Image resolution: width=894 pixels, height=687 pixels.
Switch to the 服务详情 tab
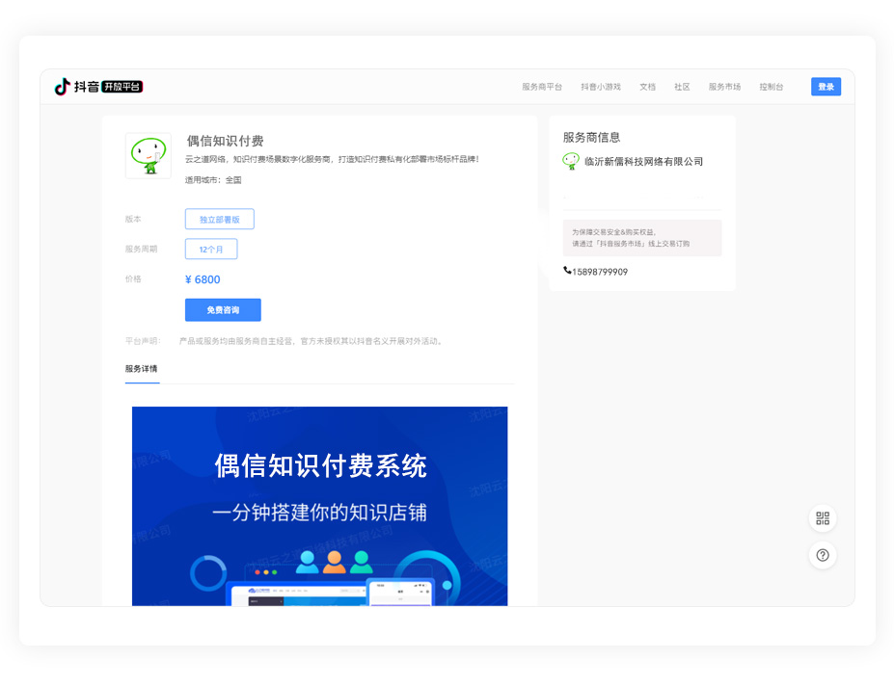141,369
